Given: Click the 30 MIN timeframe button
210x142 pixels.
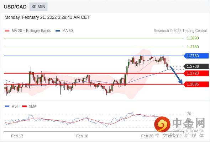Looking at the screenshot, I should [x=38, y=7].
